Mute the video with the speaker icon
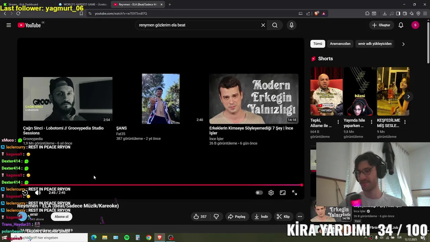The image size is (430, 242). 38,193
